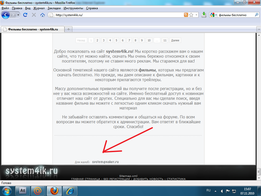Click the page scrollbar up arrow
The image size is (261, 196).
(259, 35)
